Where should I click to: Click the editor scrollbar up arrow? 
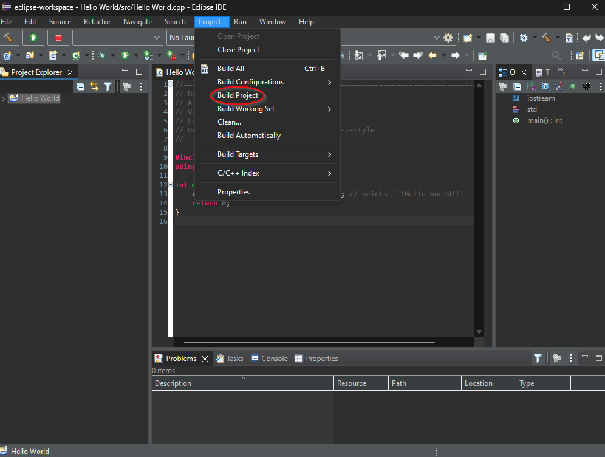point(479,85)
